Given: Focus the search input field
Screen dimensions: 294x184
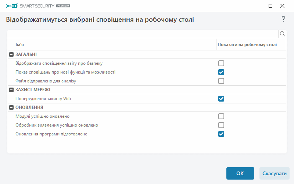Looking at the screenshot, I should (x=143, y=34).
